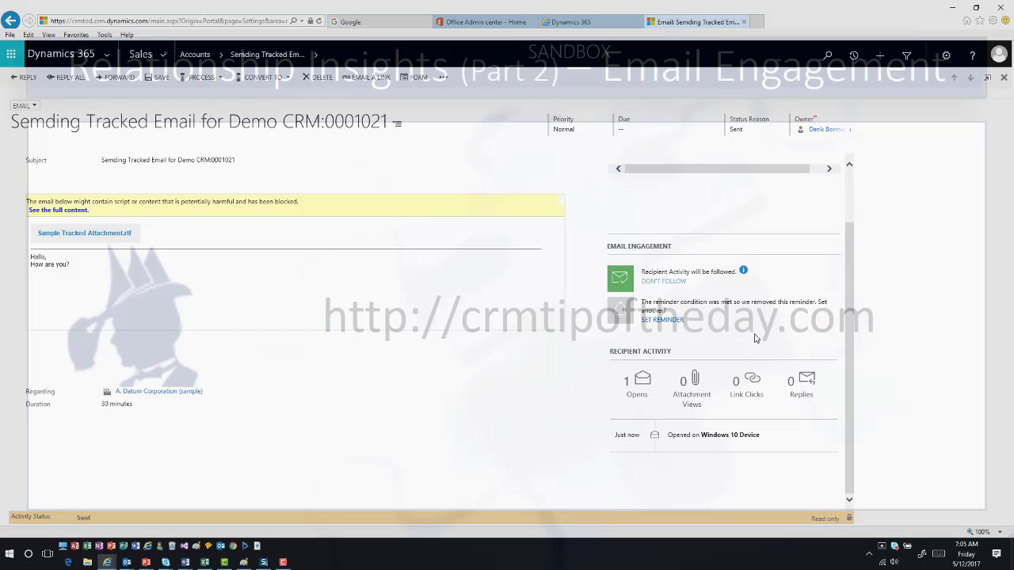The image size is (1014, 570).
Task: Expand the chevron after Semding Tracked Em... breadcrumb
Action: (x=314, y=55)
